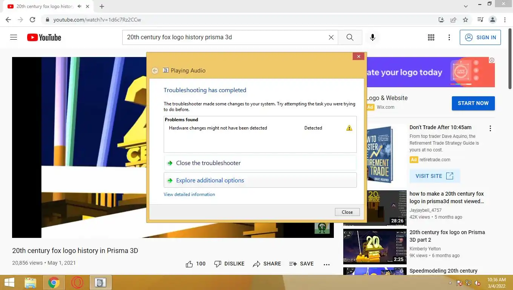Go back in Chrome
This screenshot has width=513, height=290.
[8, 20]
